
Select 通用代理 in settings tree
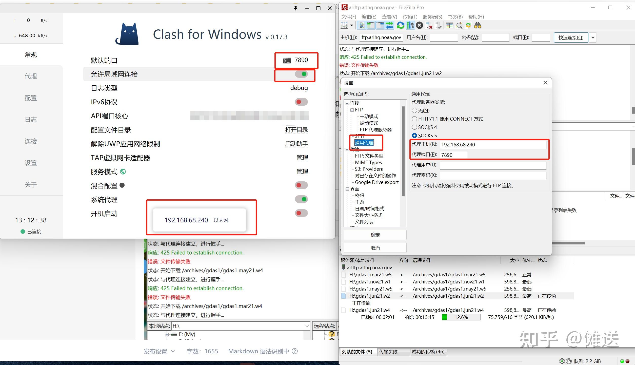(364, 143)
